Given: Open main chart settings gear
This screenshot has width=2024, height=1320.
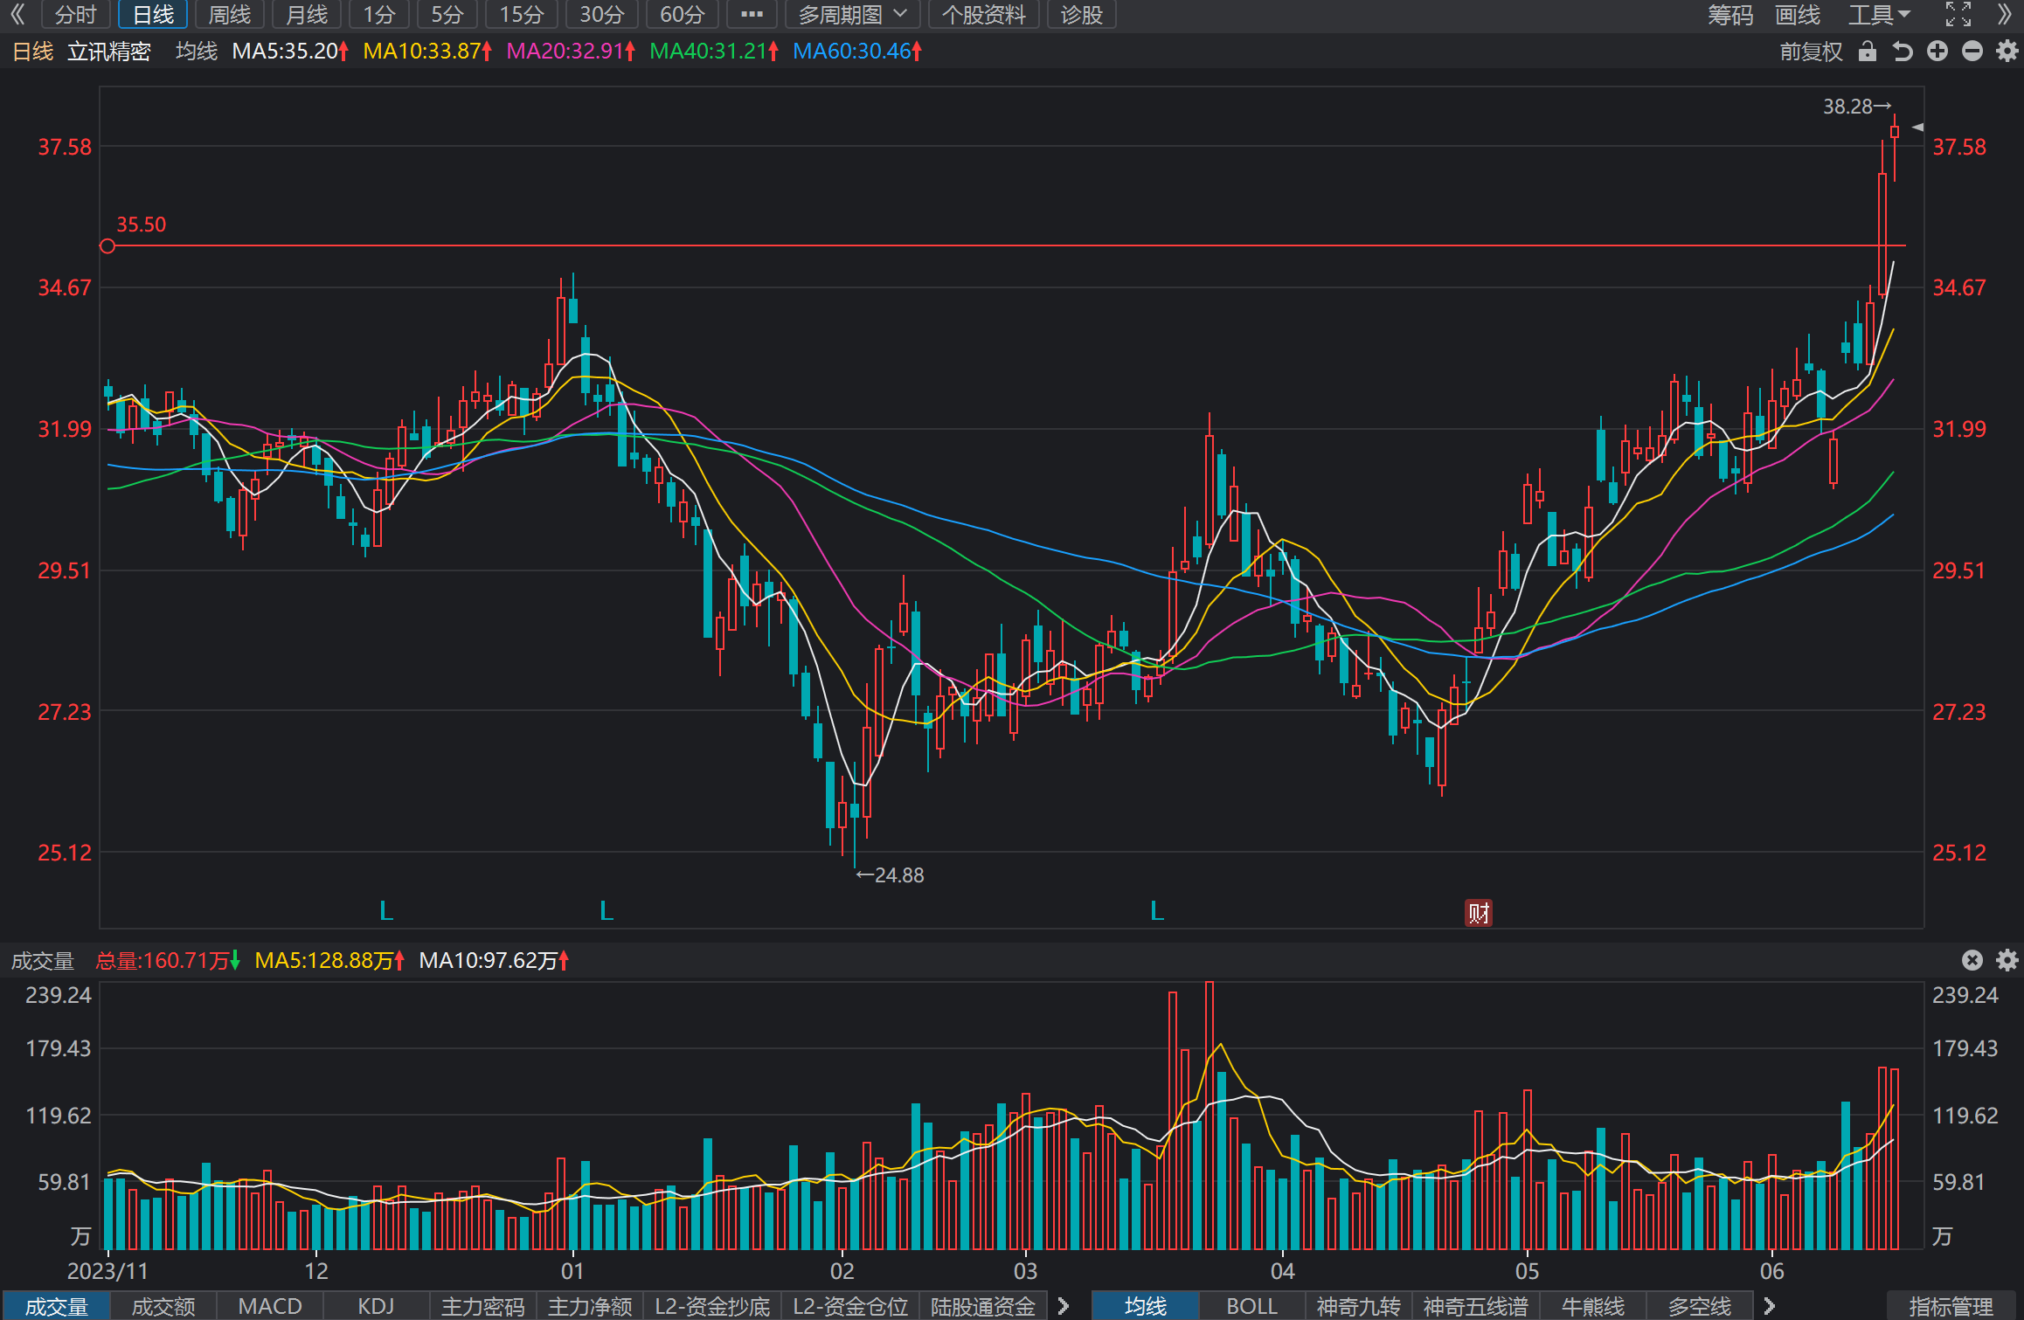Looking at the screenshot, I should click(2007, 52).
